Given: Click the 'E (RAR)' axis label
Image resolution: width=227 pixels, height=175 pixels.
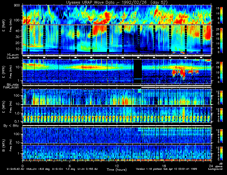Looking at the screenshot, I should click(4, 25).
